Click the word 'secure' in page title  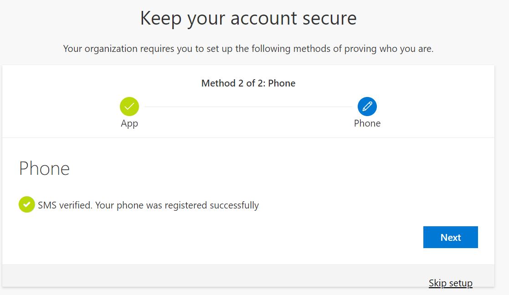[329, 18]
